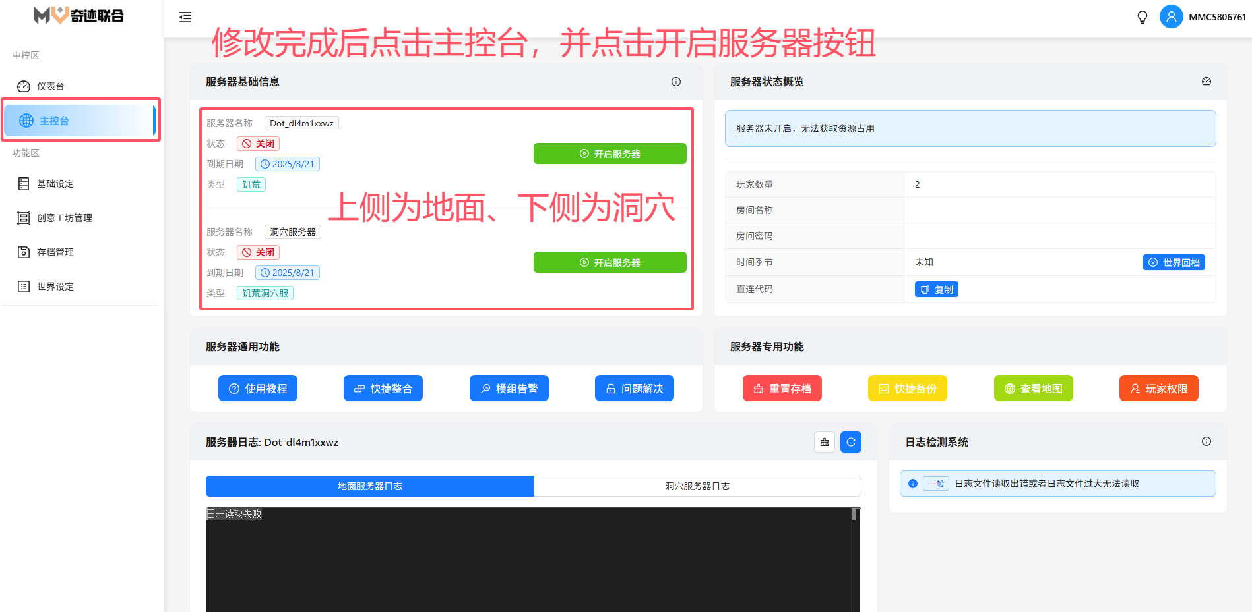Collapse the sidebar with the hamburger icon
The height and width of the screenshot is (612, 1252).
point(185,17)
